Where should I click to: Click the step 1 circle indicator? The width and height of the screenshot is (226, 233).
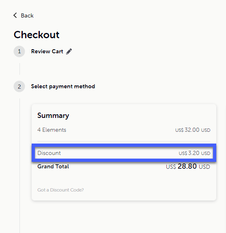click(19, 51)
